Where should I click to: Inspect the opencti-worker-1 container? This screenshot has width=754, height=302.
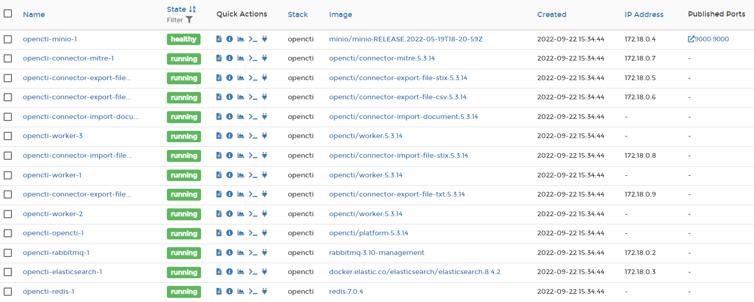pos(229,175)
